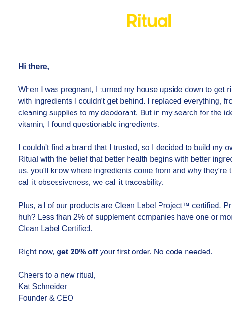Image resolution: width=232 pixels, height=309 pixels.
Task: Click the 'Clean Label Certified.' line
Action: point(56,228)
